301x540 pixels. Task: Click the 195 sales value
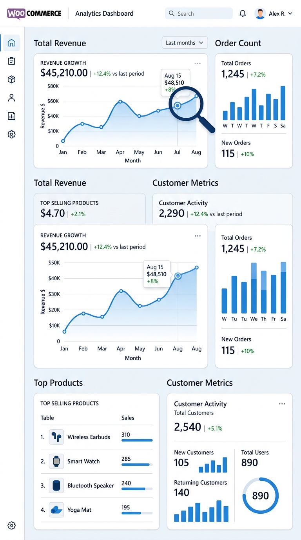tap(125, 507)
